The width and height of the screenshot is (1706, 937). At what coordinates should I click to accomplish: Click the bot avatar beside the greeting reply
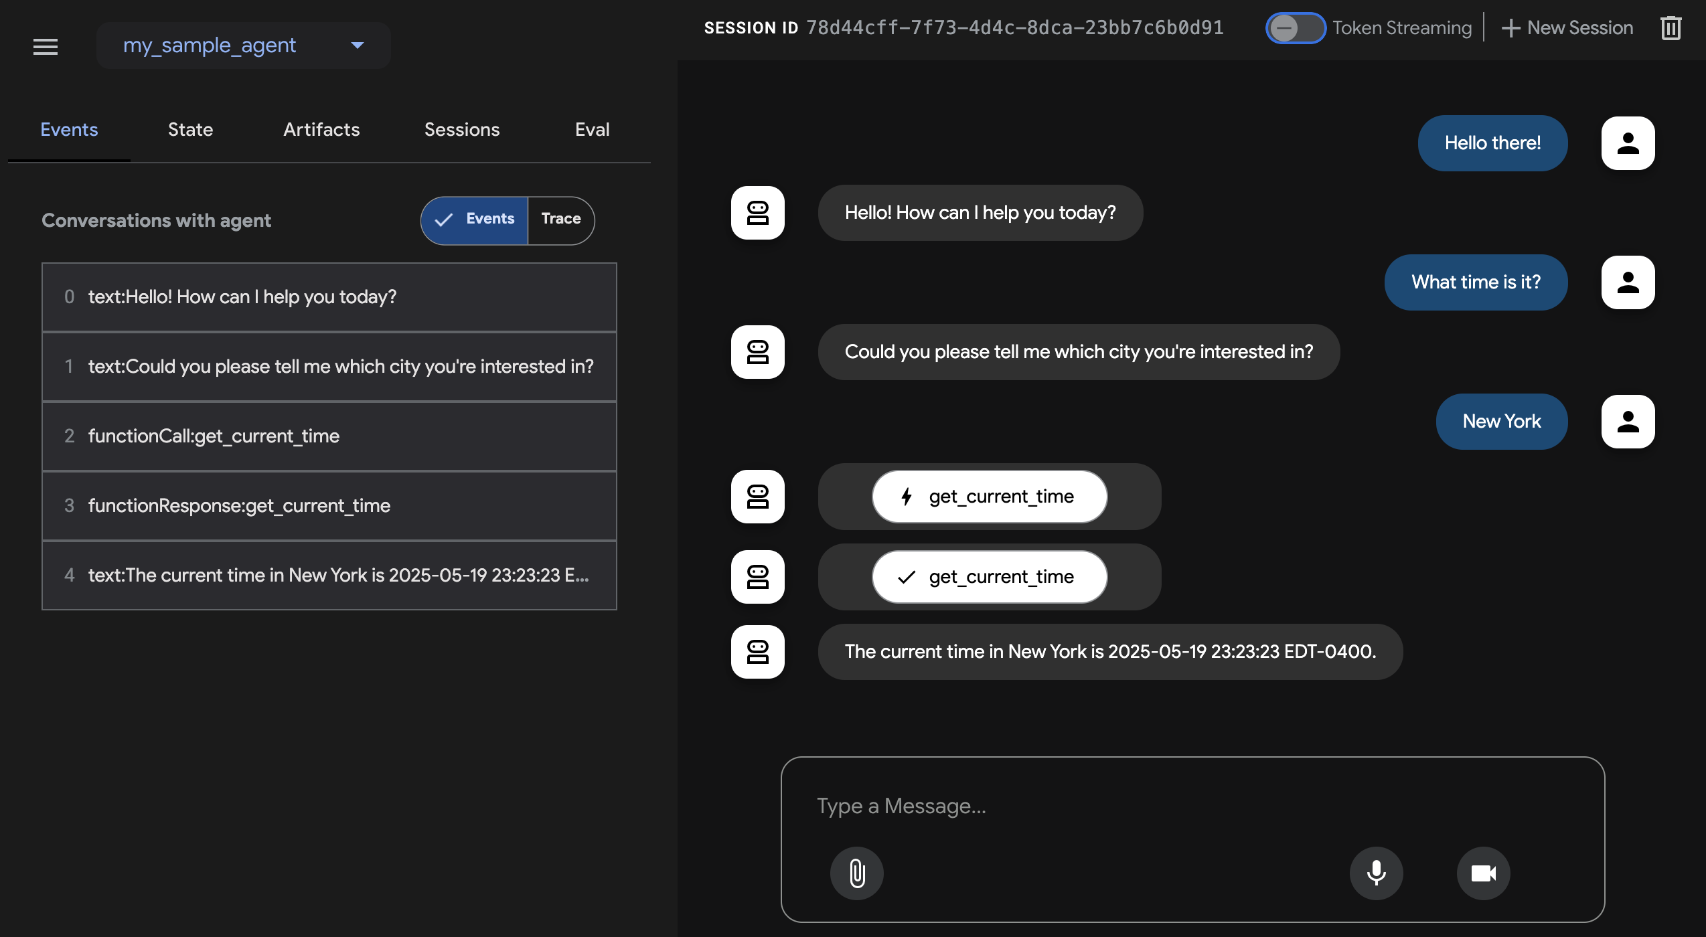tap(757, 213)
